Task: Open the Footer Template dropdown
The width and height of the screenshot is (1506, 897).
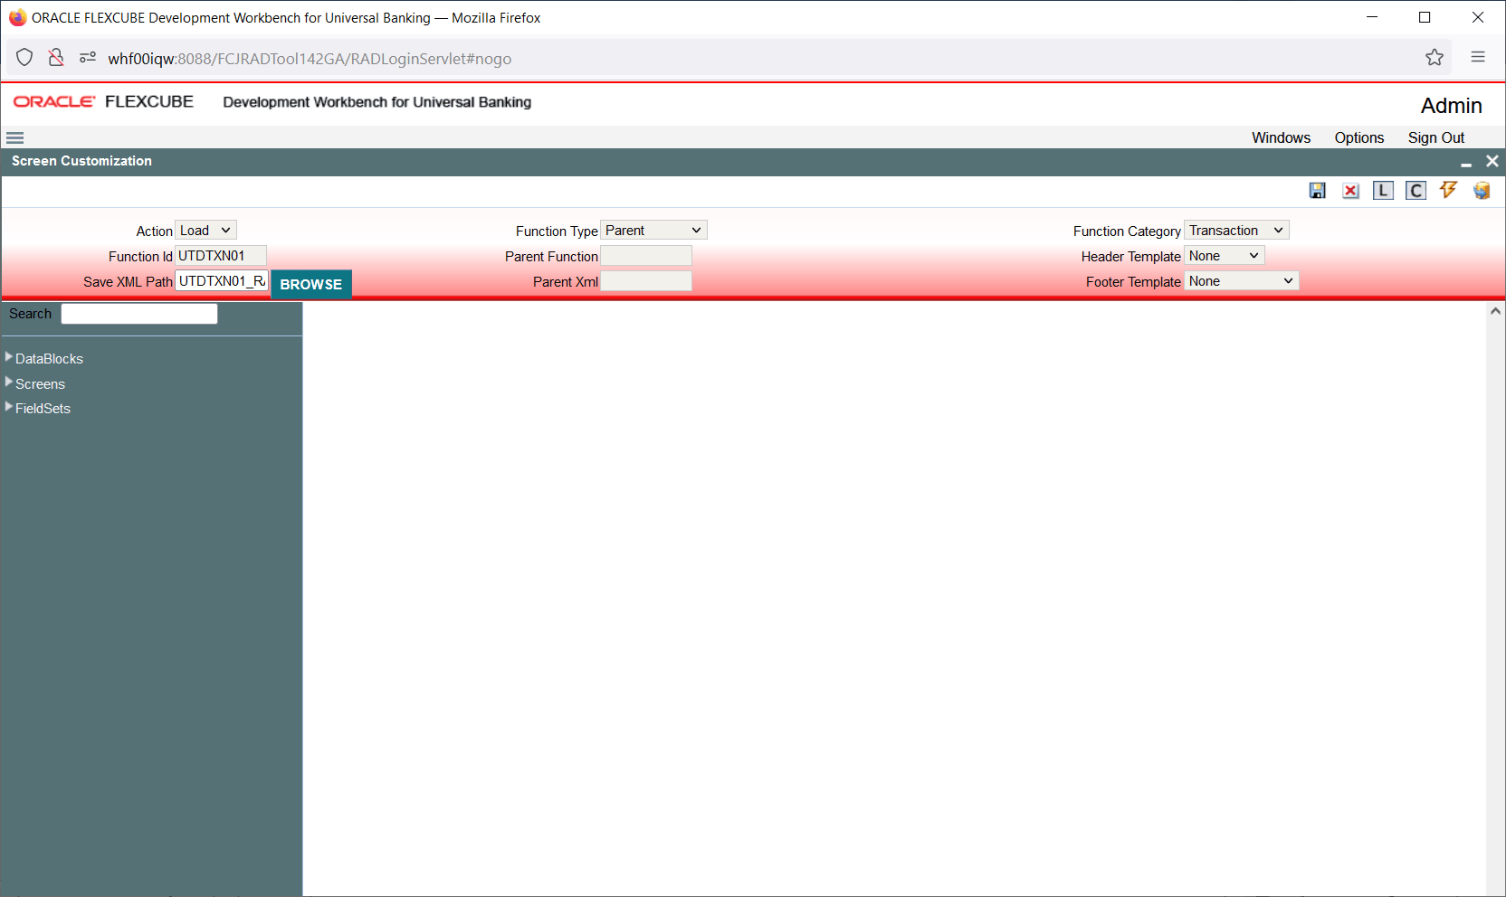Action: coord(1242,281)
